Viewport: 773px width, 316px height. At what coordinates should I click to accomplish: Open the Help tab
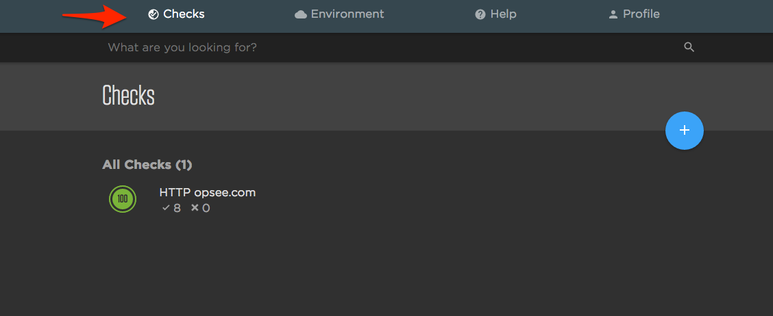pyautogui.click(x=503, y=14)
